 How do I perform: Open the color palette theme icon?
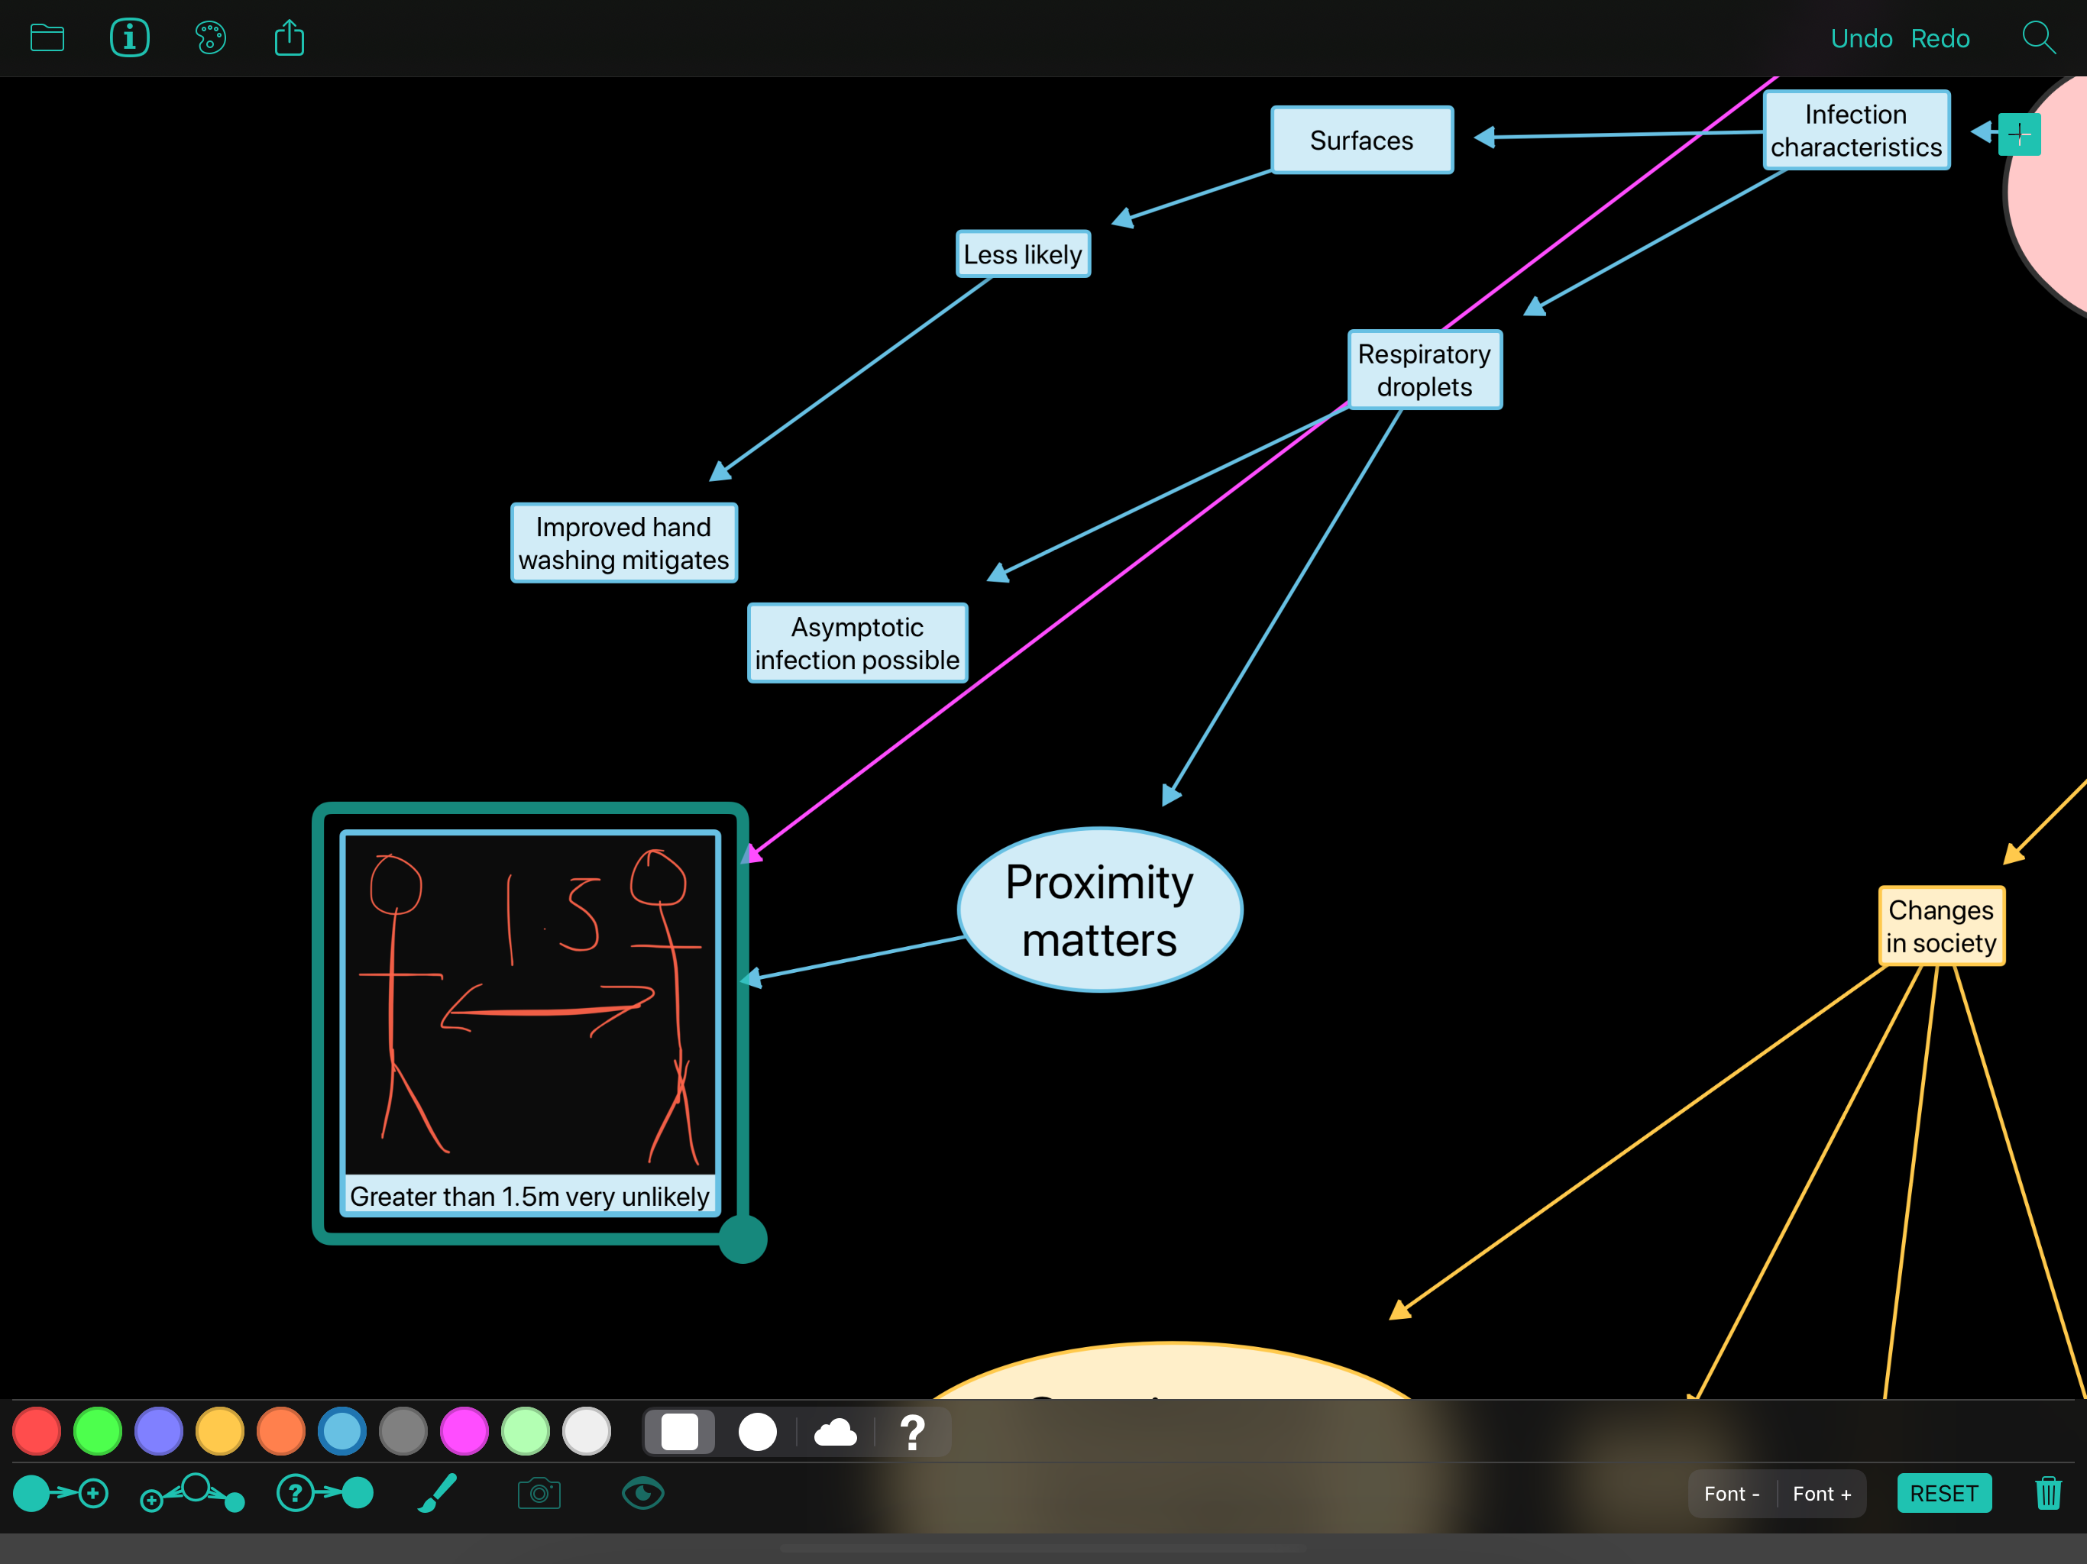(210, 39)
